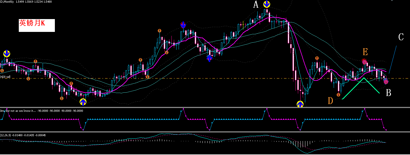The height and width of the screenshot is (155, 410).
Task: Click the orange circle marker beside label D
Action: click(x=339, y=94)
